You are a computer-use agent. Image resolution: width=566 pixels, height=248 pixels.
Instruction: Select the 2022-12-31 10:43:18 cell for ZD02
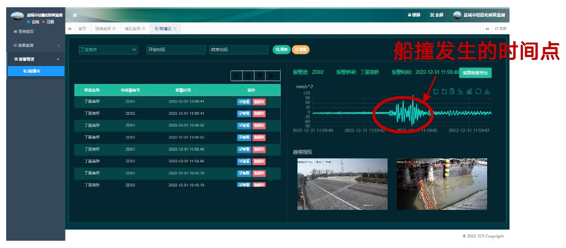tap(186, 185)
